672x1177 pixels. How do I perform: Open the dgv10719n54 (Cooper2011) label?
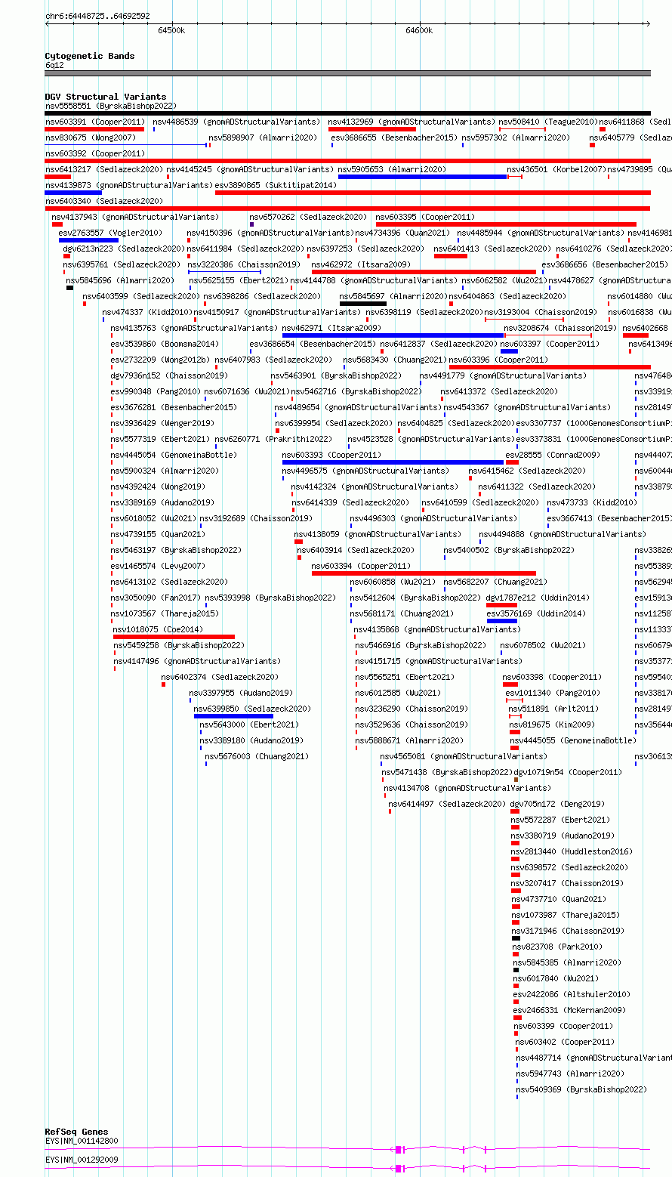coord(569,772)
